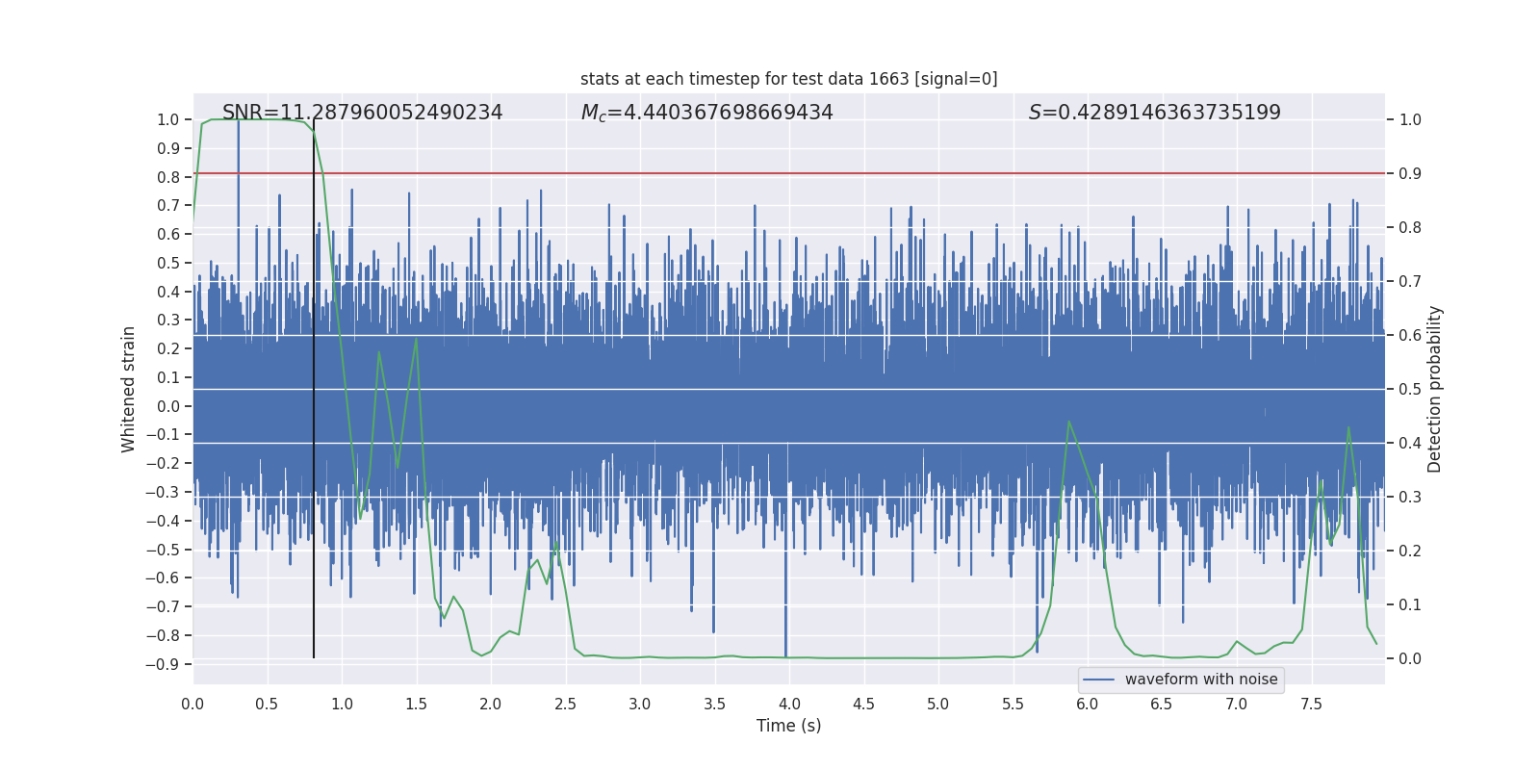Click the "Detection probability" right axis label

point(1434,389)
